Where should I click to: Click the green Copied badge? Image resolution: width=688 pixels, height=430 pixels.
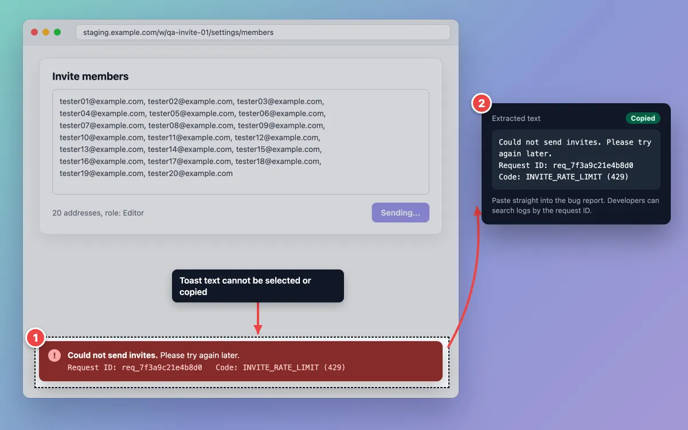pos(643,118)
